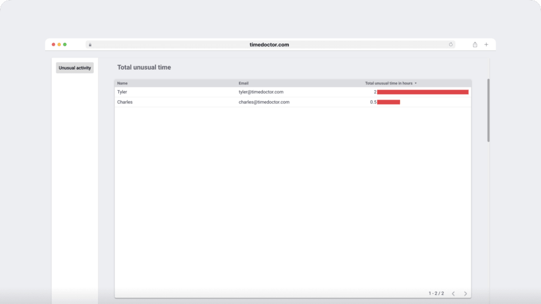The height and width of the screenshot is (304, 541).
Task: Toggle sort arrow on Total unusual time column
Action: [416, 83]
